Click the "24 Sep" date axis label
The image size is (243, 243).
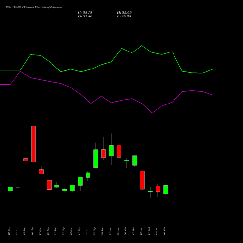pyautogui.click(x=79, y=231)
